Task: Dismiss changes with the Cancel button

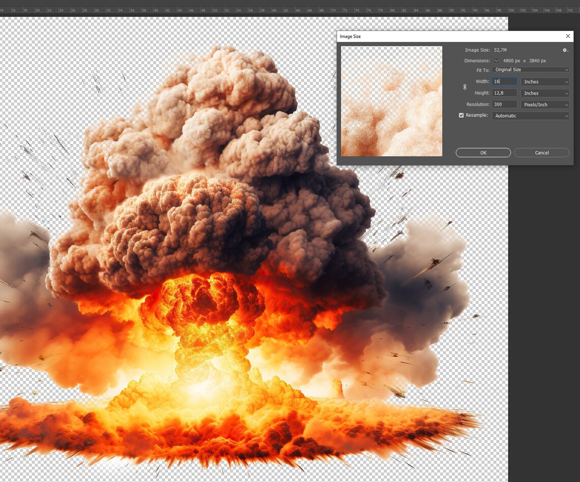Action: [x=541, y=152]
